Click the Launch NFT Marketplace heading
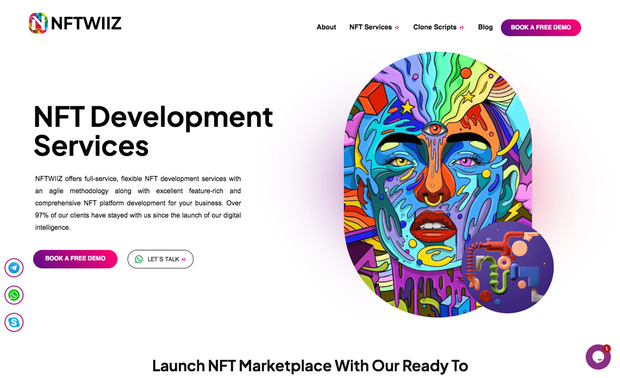The image size is (620, 378). (310, 365)
